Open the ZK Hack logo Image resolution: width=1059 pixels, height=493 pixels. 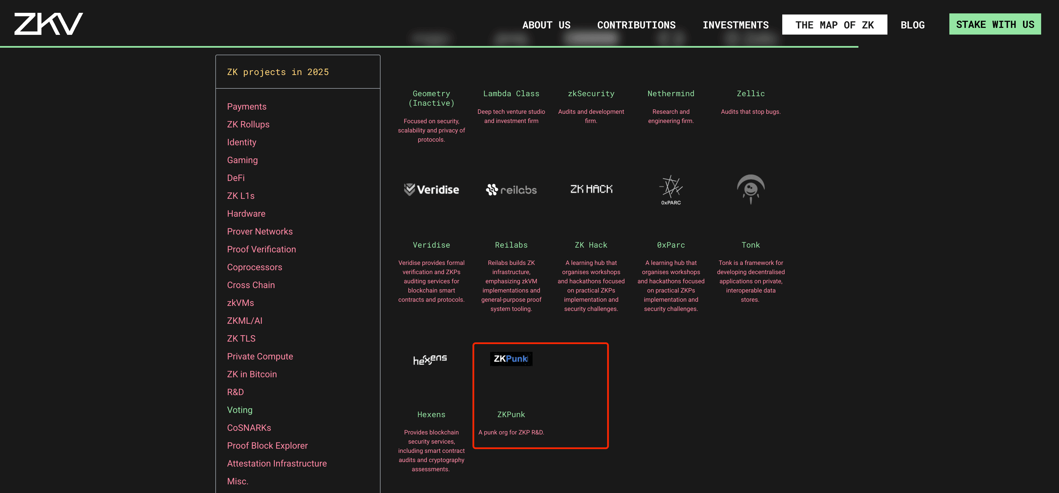tap(591, 189)
